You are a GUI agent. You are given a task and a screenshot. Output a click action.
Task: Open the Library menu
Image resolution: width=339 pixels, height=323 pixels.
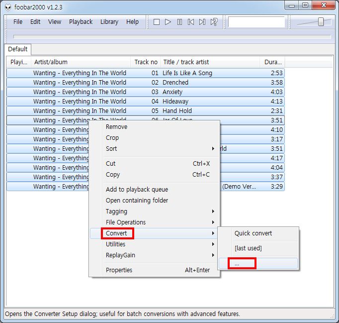point(109,21)
